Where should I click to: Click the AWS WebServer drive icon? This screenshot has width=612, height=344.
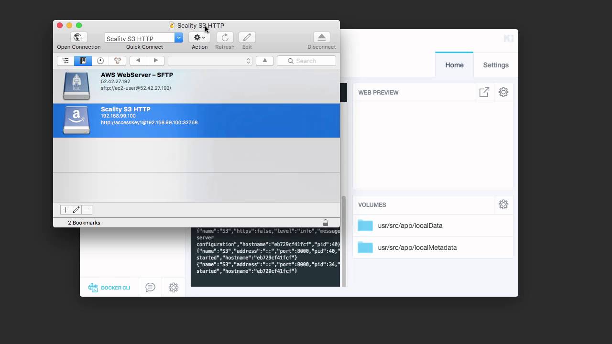pyautogui.click(x=76, y=86)
